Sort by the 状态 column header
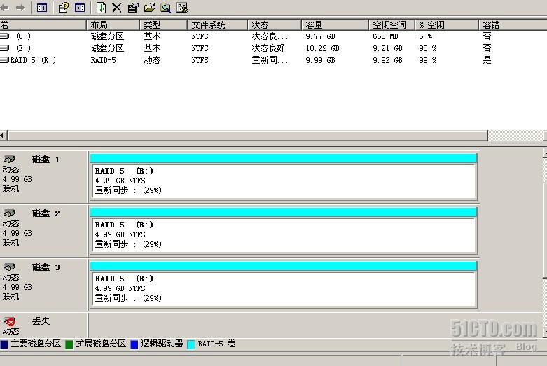Image resolution: width=547 pixels, height=366 pixels. click(274, 25)
